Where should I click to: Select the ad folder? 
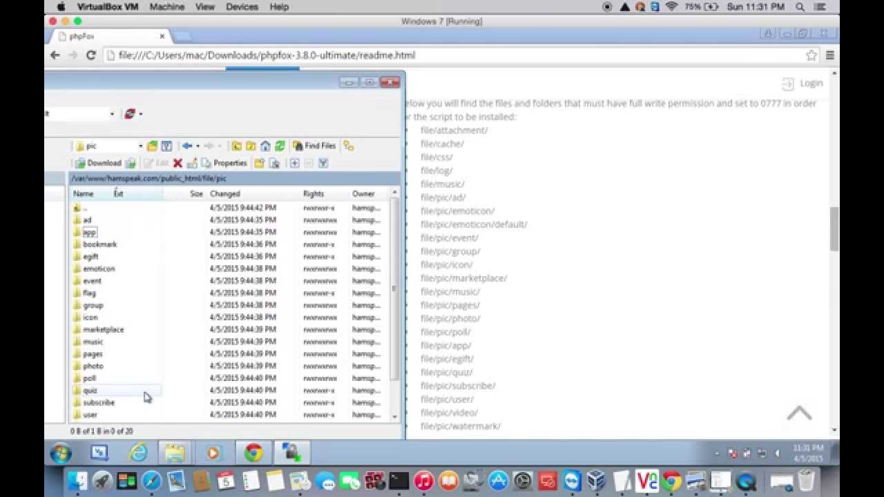[x=87, y=220]
